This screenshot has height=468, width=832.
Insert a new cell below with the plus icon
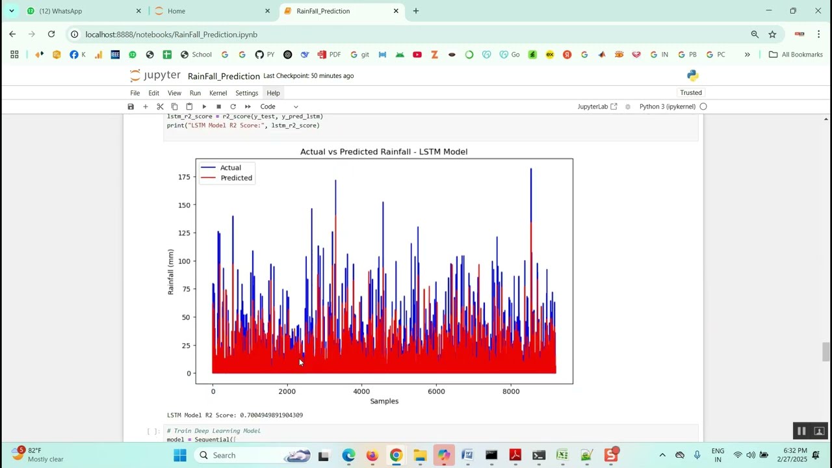pos(145,107)
